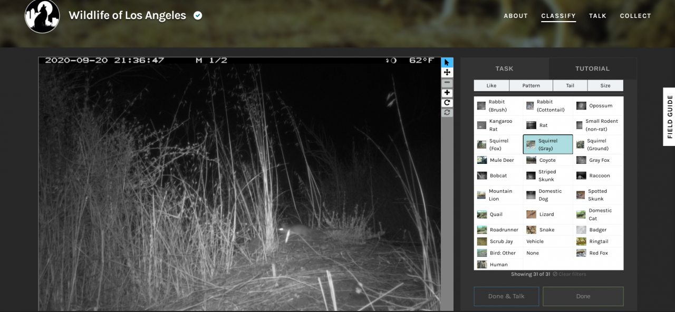Rotate the camera trap image
675x312 pixels.
447,103
